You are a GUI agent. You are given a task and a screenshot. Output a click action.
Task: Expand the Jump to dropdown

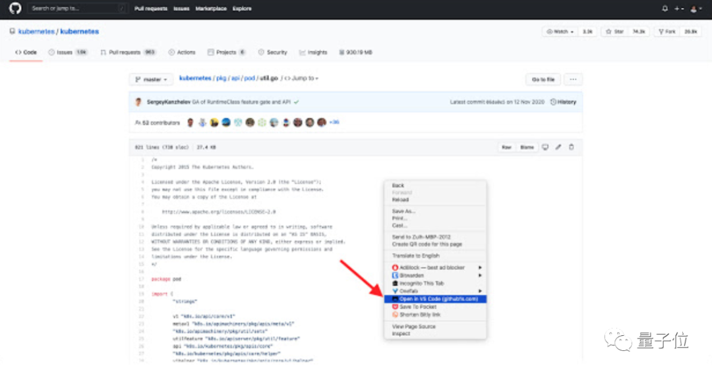click(301, 78)
